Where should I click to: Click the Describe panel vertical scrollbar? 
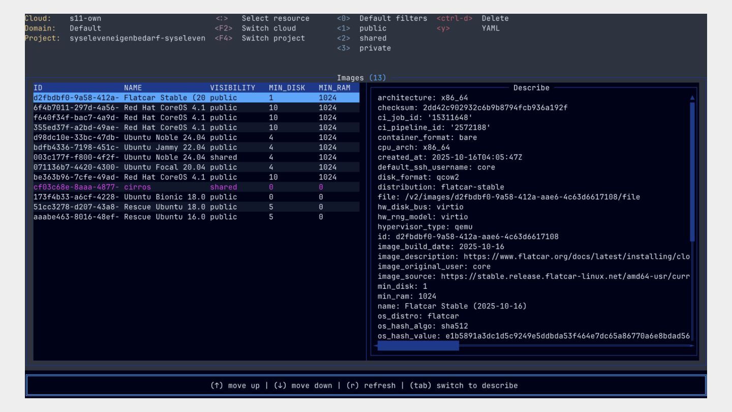(x=692, y=170)
